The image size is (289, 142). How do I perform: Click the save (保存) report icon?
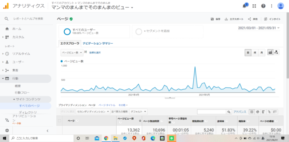click(212, 19)
